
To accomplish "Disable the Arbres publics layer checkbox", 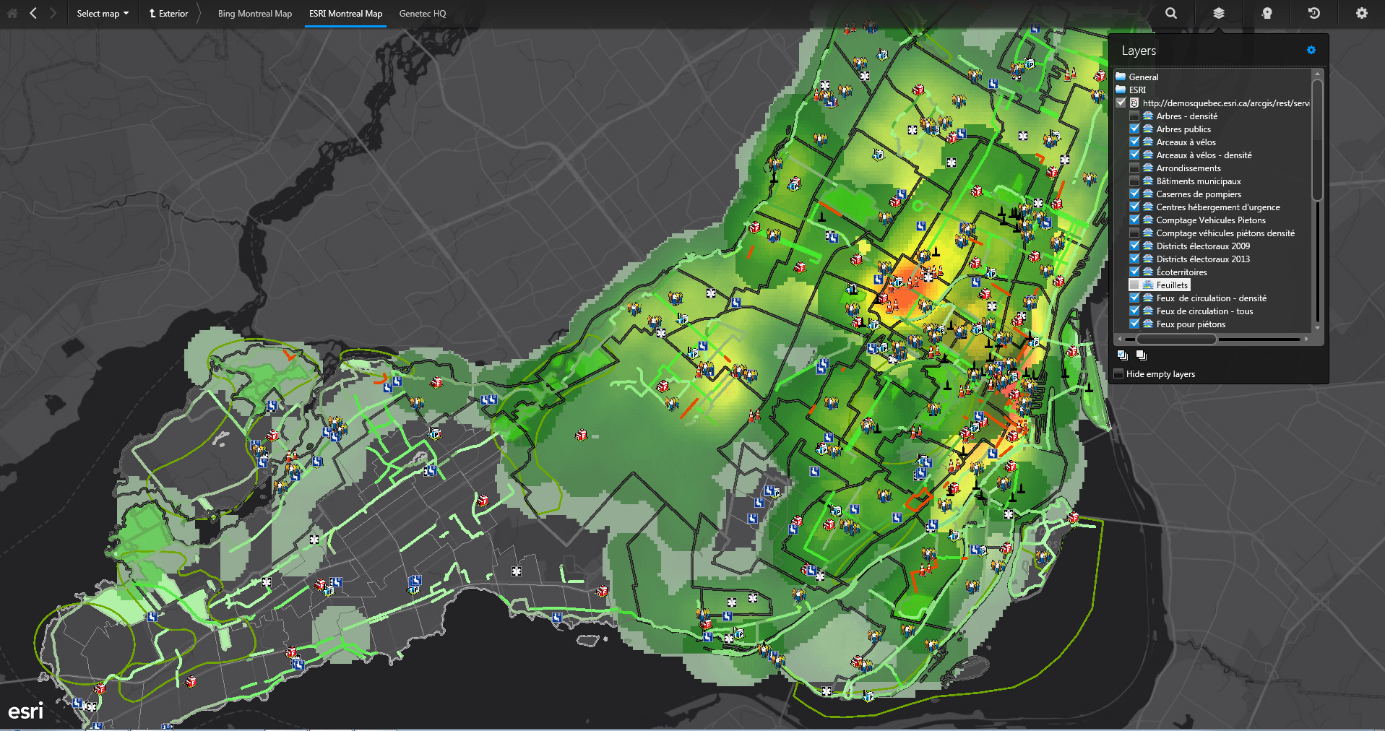I will coord(1134,129).
